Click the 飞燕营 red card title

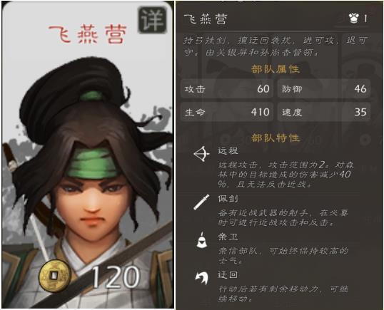tap(88, 34)
